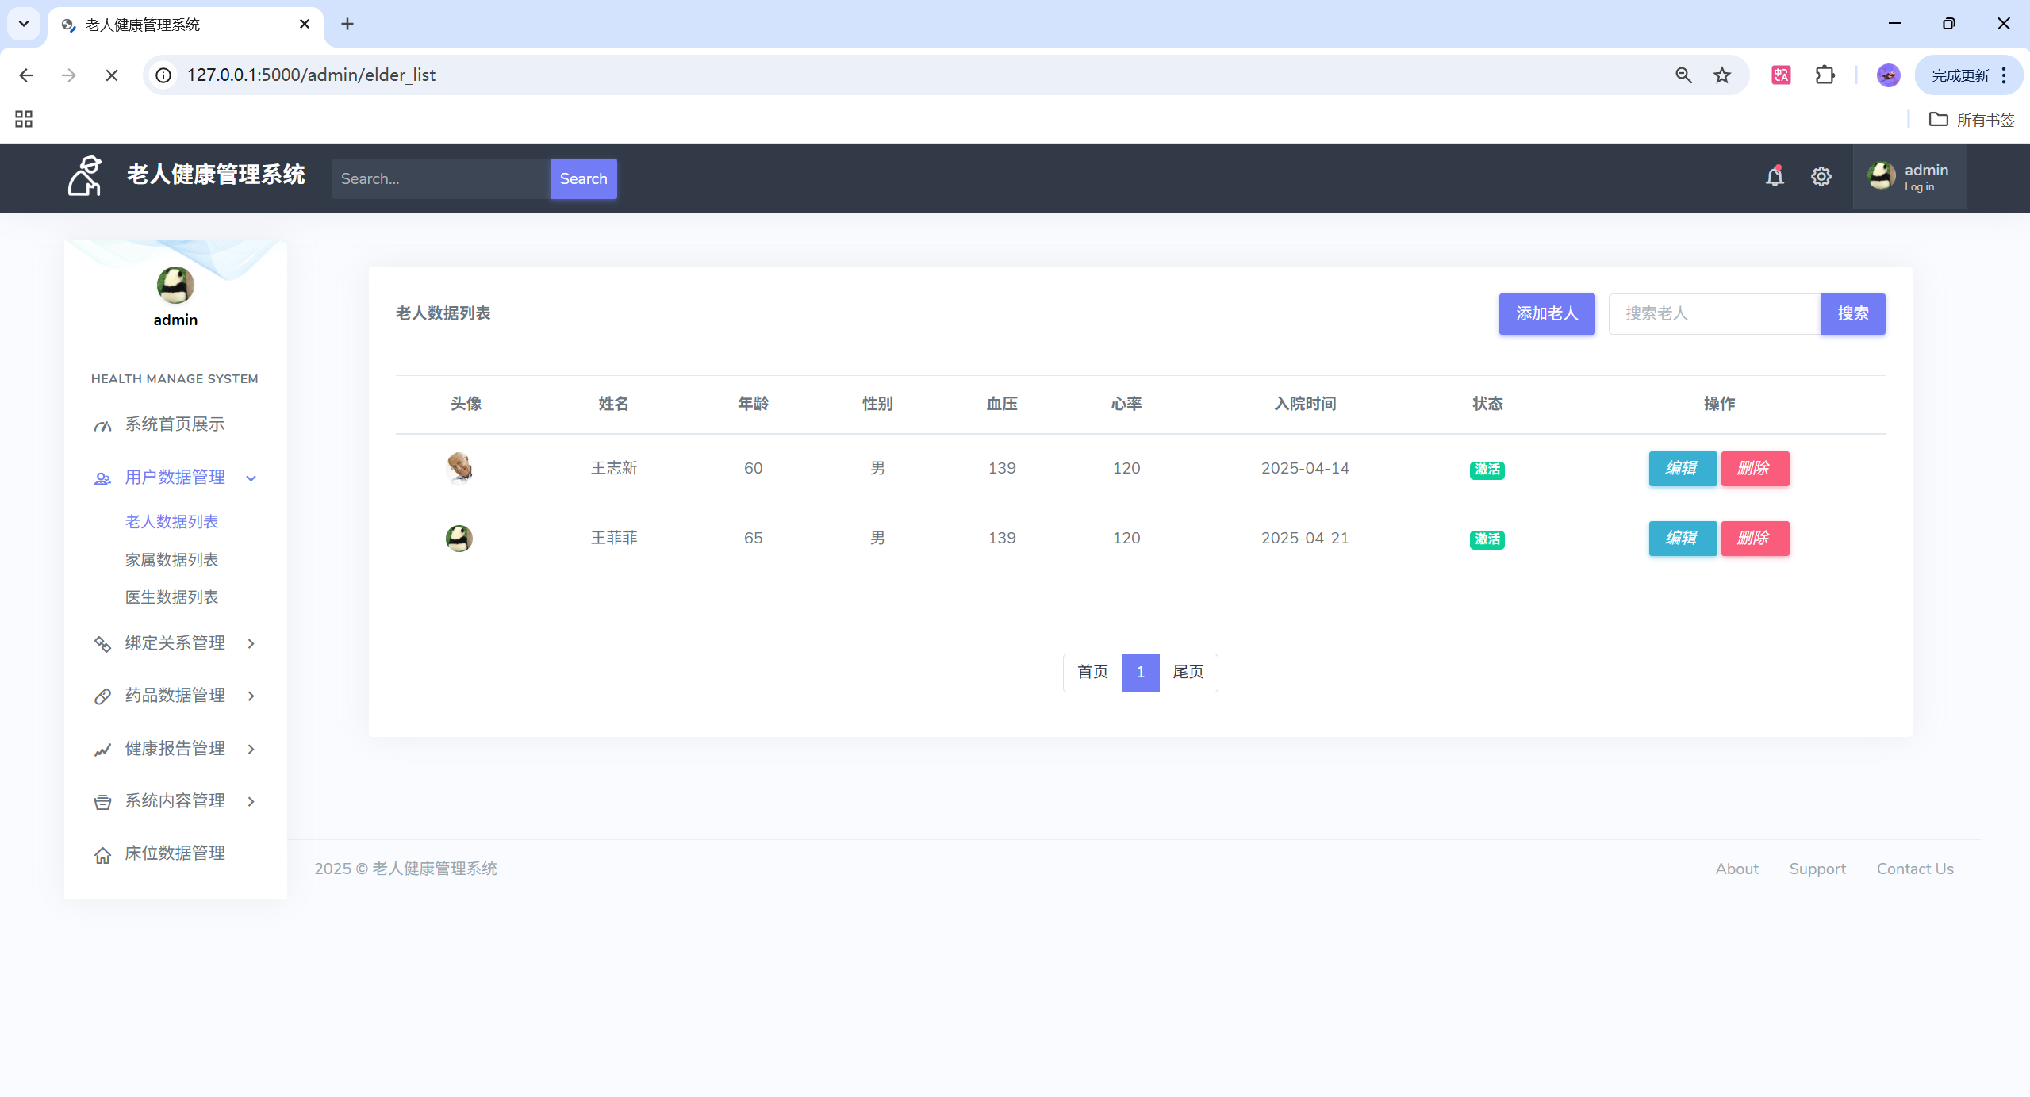Open 医生数据列表 in the sidebar
This screenshot has width=2030, height=1097.
(171, 597)
